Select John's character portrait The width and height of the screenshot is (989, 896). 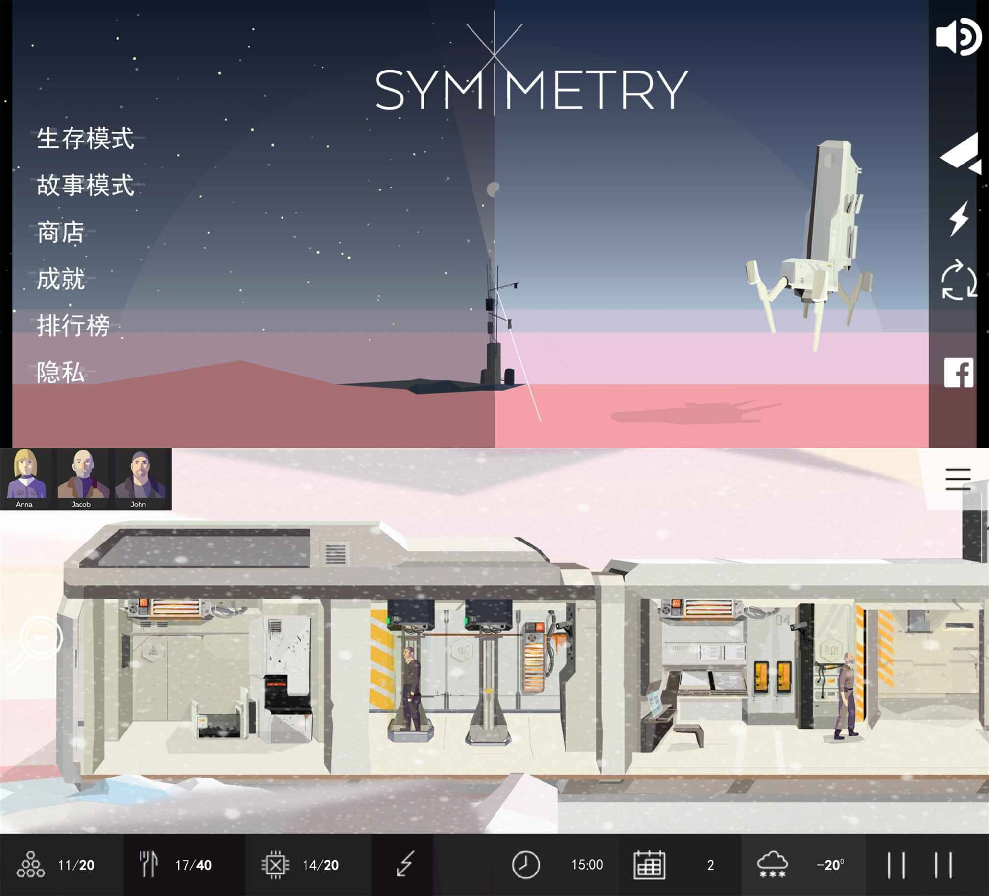pyautogui.click(x=141, y=478)
